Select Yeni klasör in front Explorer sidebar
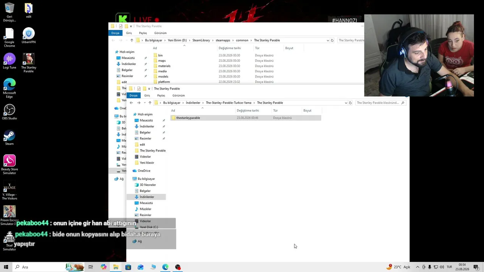 point(147,163)
